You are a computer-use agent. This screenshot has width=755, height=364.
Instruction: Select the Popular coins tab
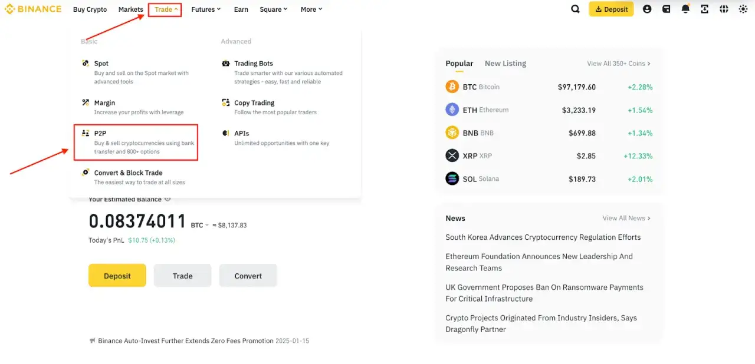tap(459, 63)
